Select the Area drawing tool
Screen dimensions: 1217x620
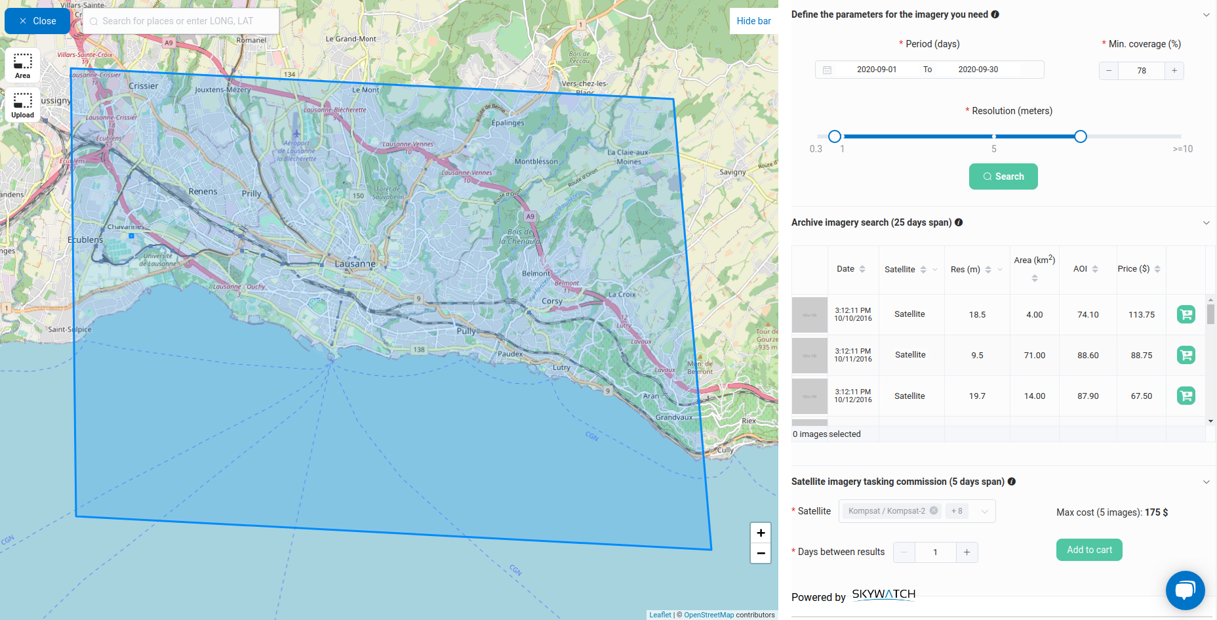pyautogui.click(x=22, y=65)
